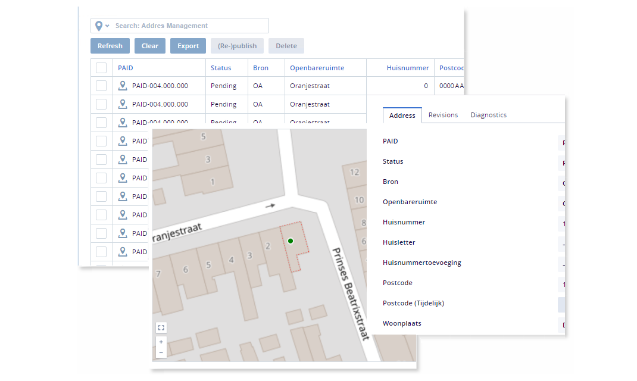Tick the select-all checkbox in the table header
The image size is (637, 381).
coord(101,68)
